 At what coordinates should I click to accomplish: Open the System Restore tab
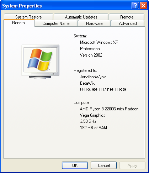(28, 17)
